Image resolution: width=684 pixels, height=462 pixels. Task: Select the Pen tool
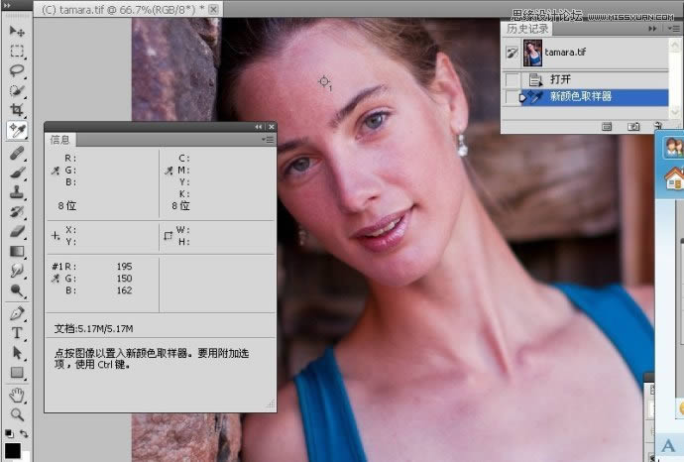pos(17,313)
